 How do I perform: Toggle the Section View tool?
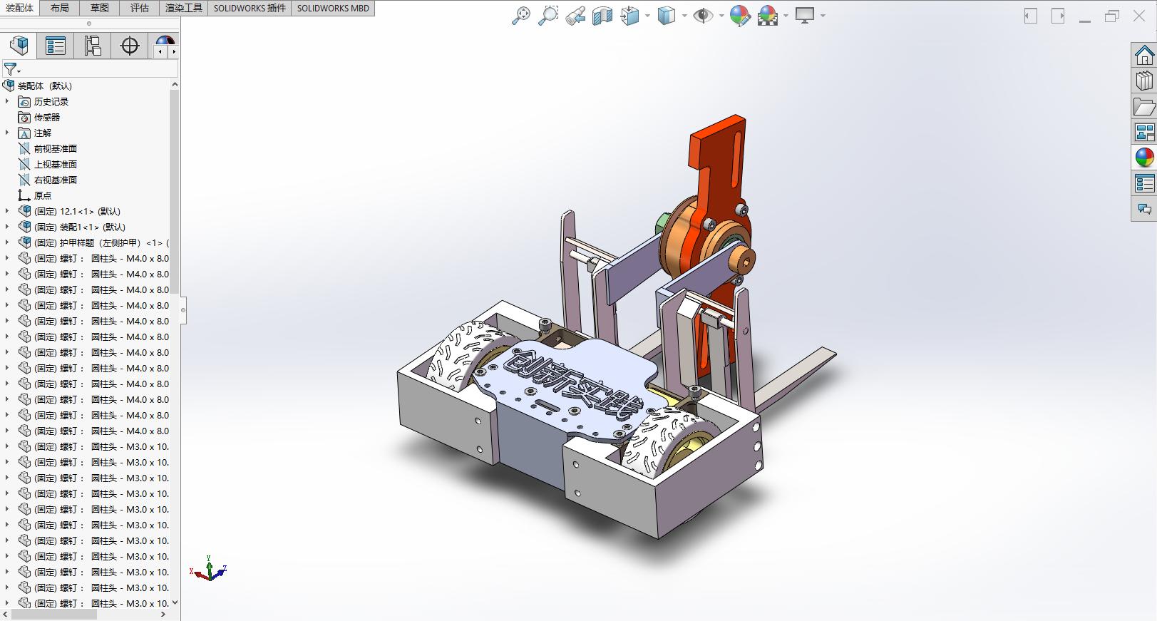(x=602, y=16)
